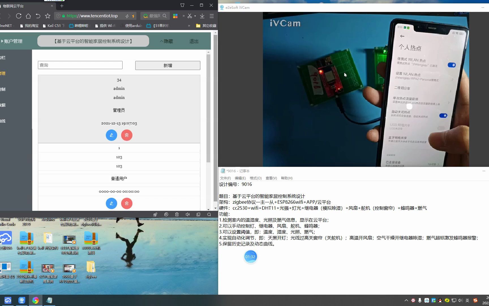Select the keil 开发软件 document on desktop
This screenshot has width=489, height=306.
tap(48, 241)
